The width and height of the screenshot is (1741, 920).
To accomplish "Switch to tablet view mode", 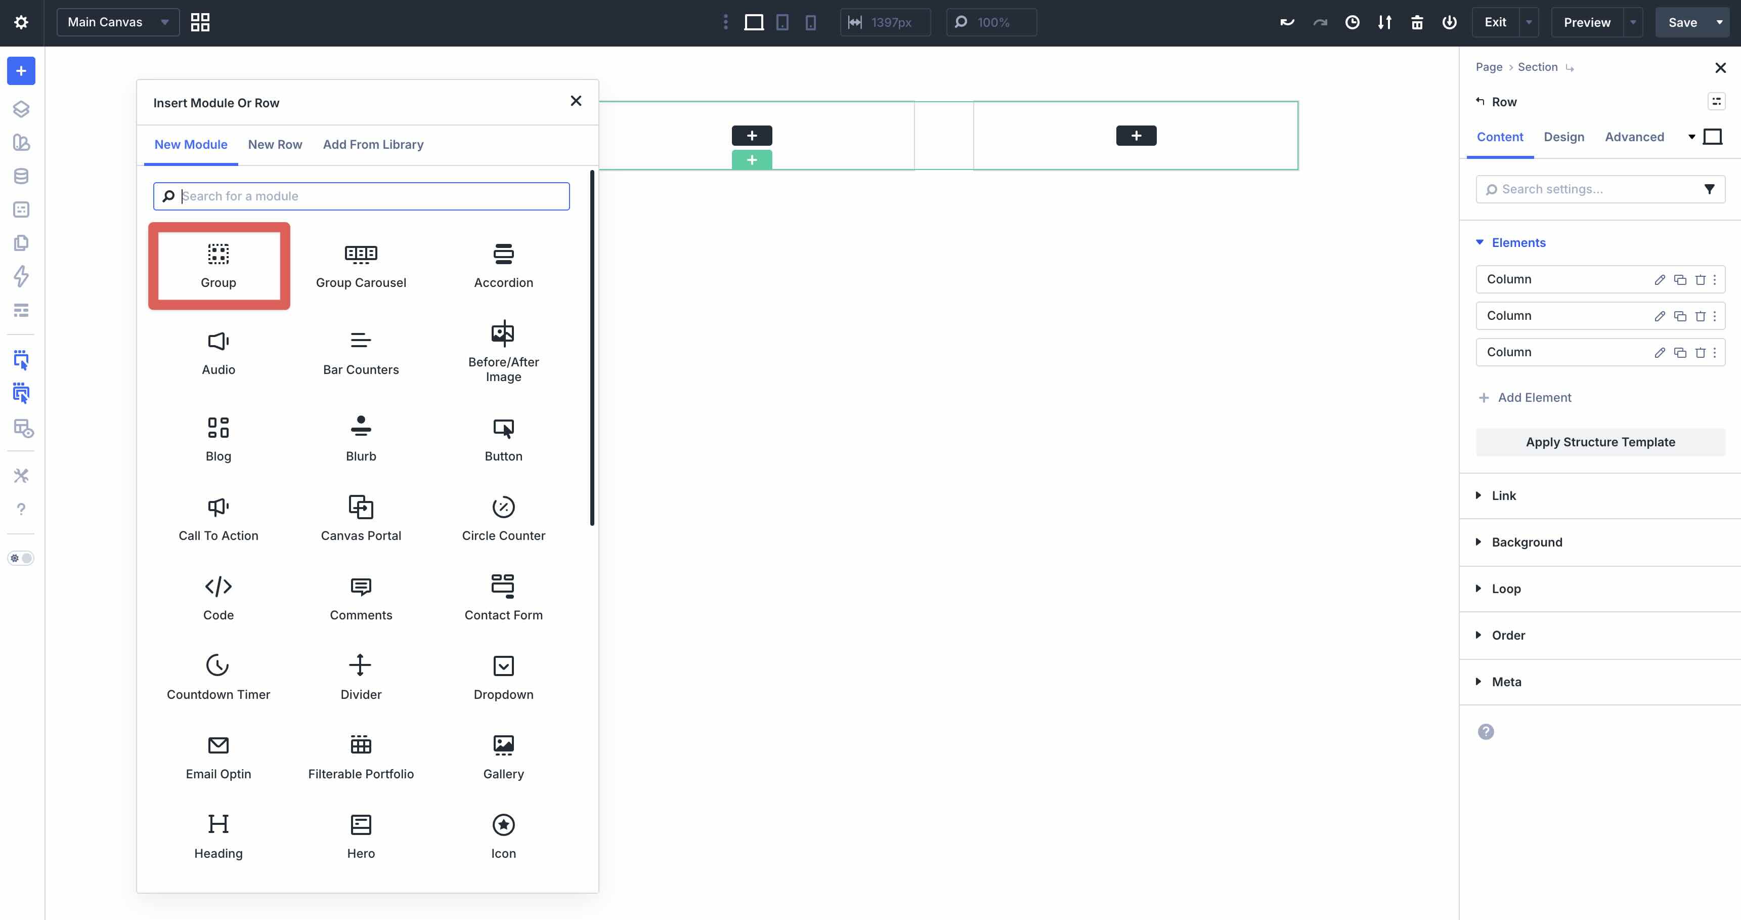I will (782, 22).
